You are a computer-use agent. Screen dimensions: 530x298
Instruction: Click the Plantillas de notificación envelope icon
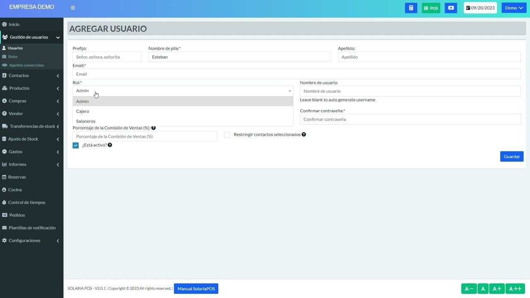click(x=5, y=228)
